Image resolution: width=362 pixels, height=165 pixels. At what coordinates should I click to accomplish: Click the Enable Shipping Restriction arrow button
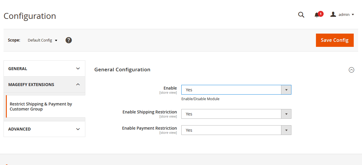(286, 114)
